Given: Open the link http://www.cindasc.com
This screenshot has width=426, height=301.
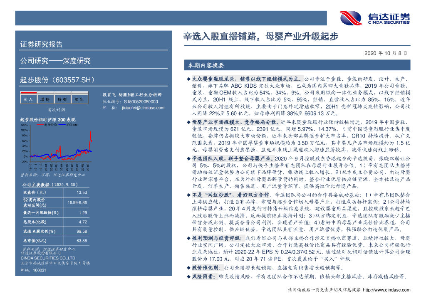Looking at the screenshot, I should (386, 290).
